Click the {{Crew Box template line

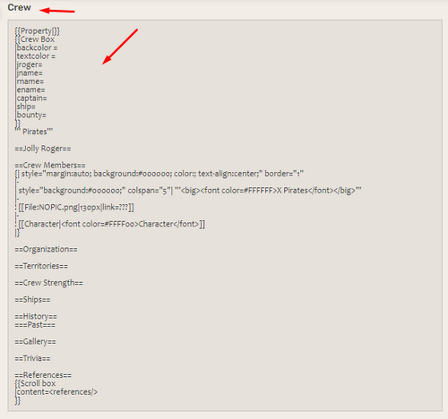point(35,39)
